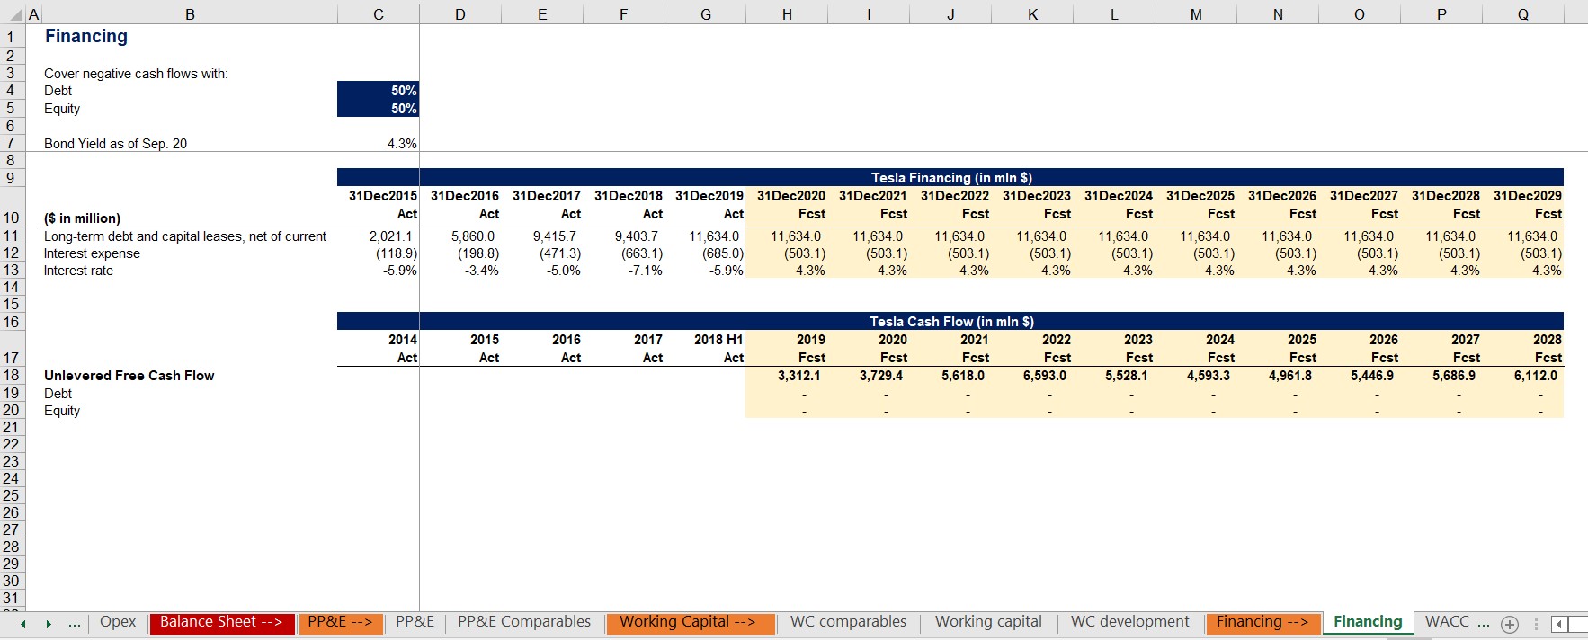Click the 'Tesla Cash Flow (in mln $)' header

pos(951,321)
